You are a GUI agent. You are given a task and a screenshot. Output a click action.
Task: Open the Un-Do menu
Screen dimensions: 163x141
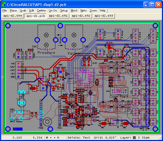tap(53, 10)
